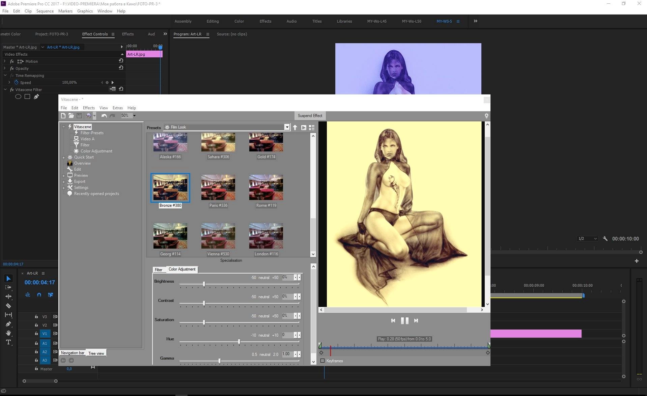The image size is (647, 396).
Task: Open the 50% zoom dropdown in Vitascene
Action: tap(134, 116)
